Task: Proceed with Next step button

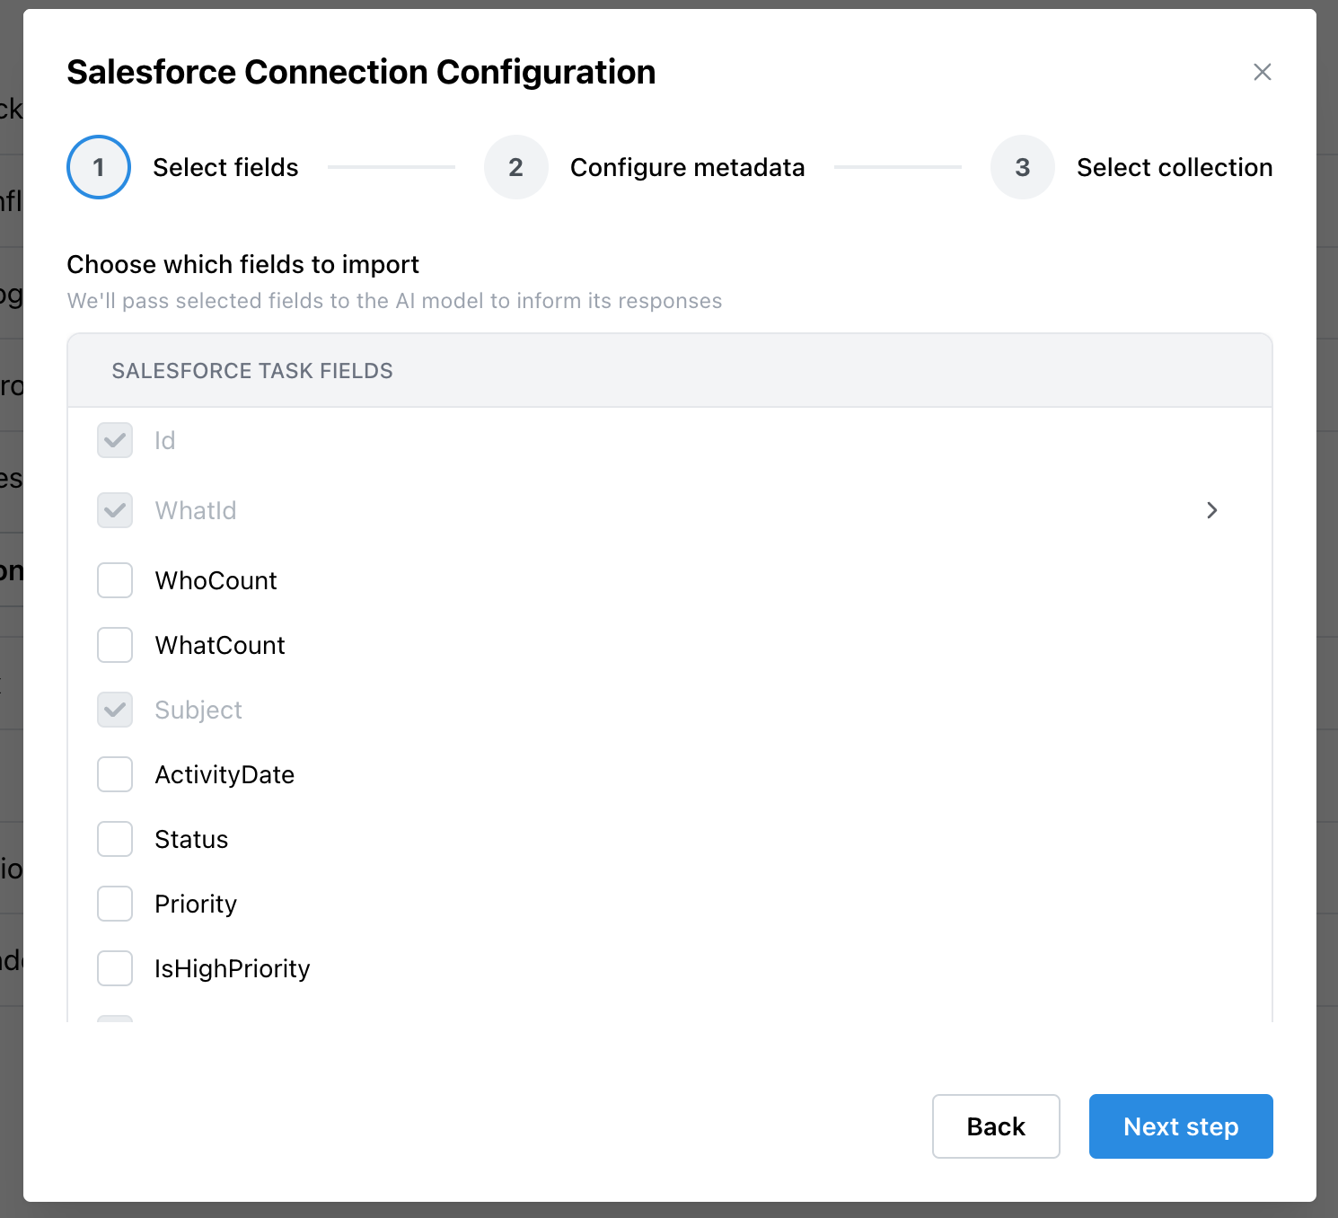Action: pos(1180,1126)
